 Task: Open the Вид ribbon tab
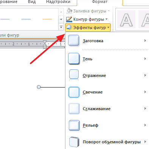pos(32,2)
